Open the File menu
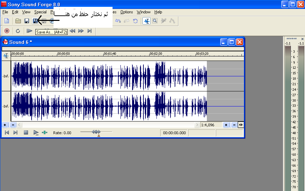This screenshot has height=191, width=305. pyautogui.click(x=5, y=12)
